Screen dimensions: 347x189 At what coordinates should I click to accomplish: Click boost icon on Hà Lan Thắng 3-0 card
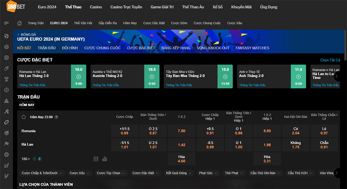pyautogui.click(x=79, y=77)
